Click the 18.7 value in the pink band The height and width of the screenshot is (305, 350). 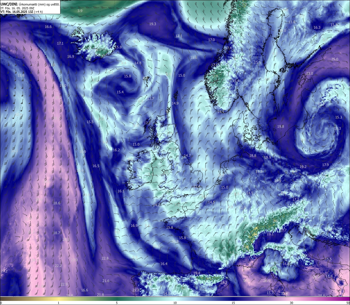56,233
